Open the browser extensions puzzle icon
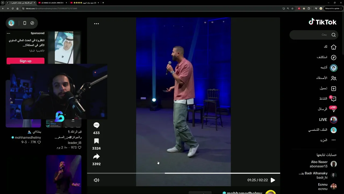Screen dimensions: 344x194 [309, 8]
